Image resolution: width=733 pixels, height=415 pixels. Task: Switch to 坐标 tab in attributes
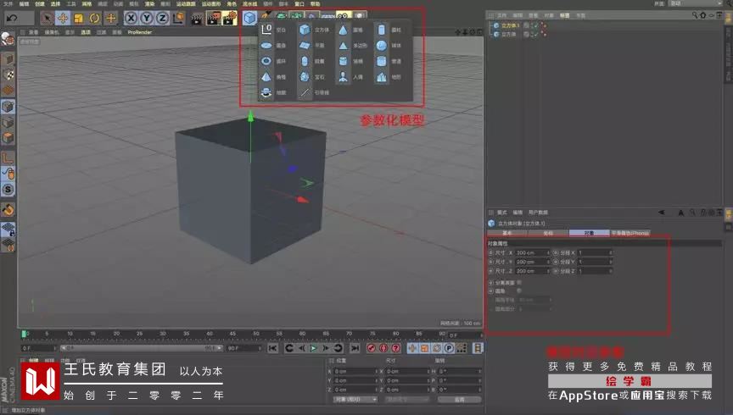548,233
